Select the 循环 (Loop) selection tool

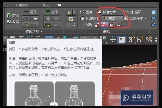tap(30, 12)
